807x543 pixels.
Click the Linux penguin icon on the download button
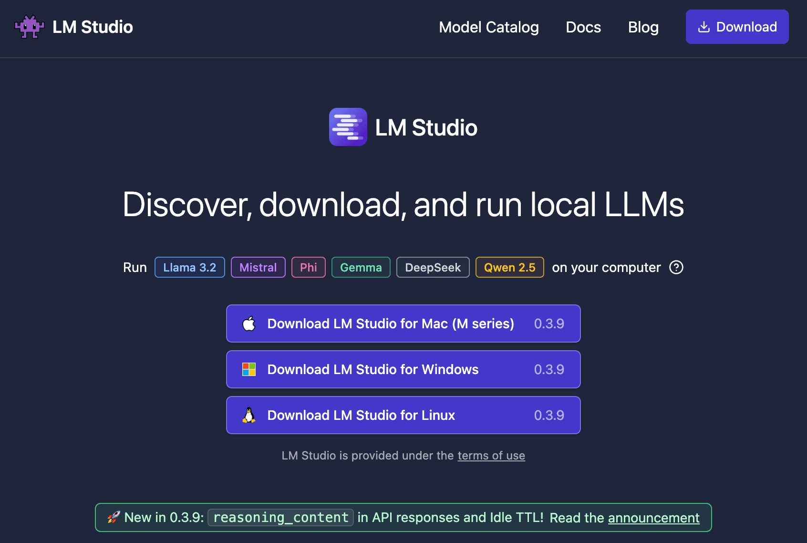pyautogui.click(x=248, y=415)
